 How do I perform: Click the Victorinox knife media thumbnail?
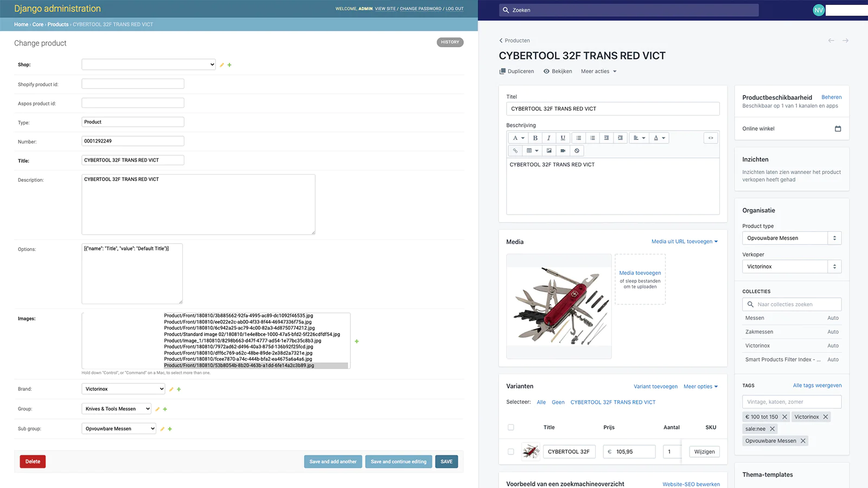(x=559, y=306)
